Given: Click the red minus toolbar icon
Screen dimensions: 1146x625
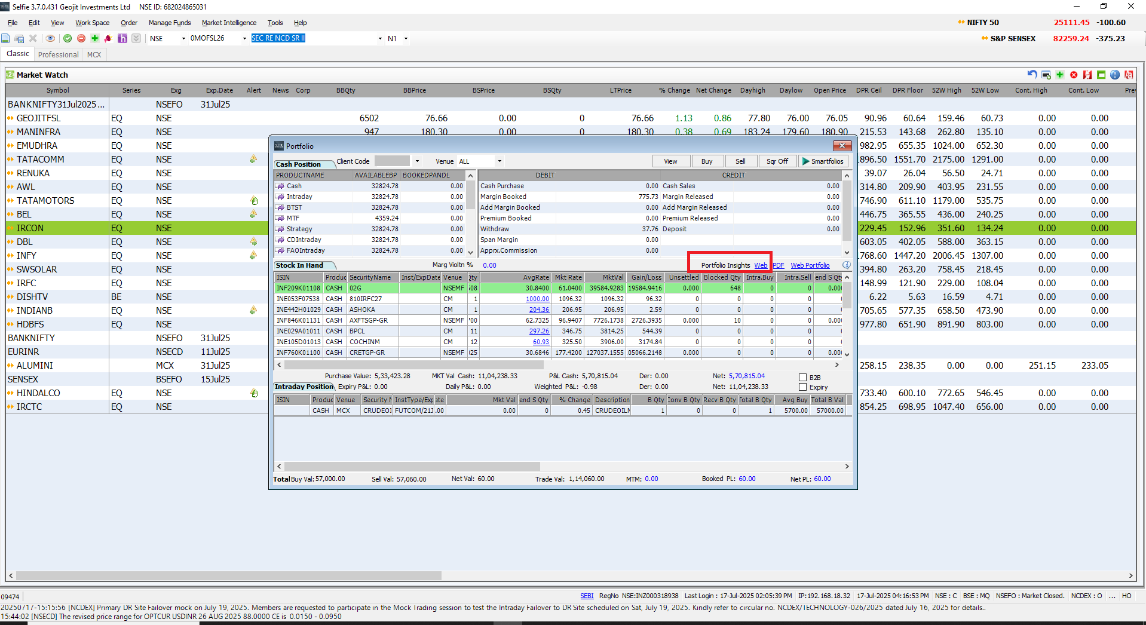Looking at the screenshot, I should click(x=81, y=38).
